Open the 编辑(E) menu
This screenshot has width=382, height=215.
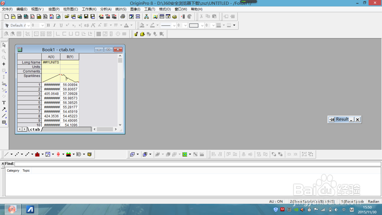click(x=22, y=9)
